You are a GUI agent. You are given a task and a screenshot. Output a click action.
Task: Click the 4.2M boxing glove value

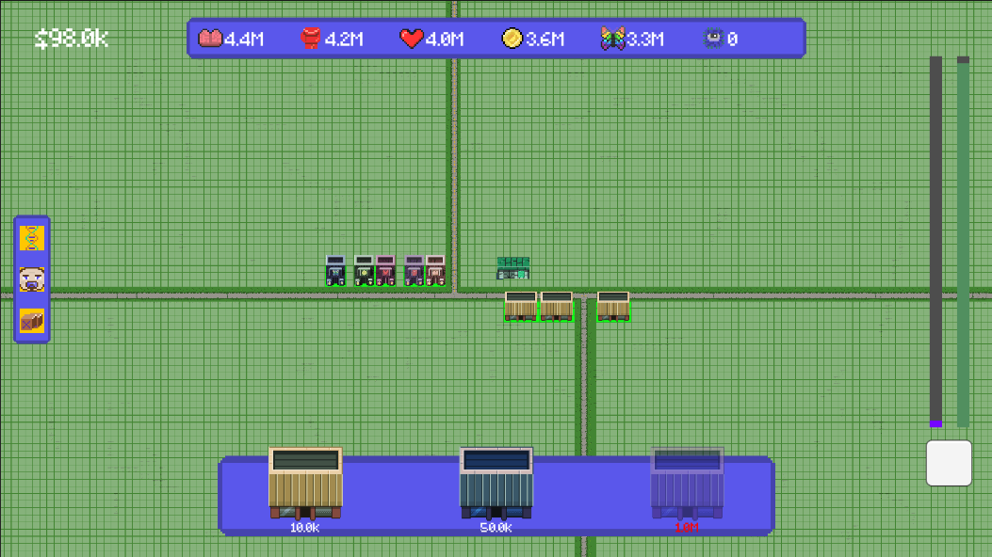344,40
